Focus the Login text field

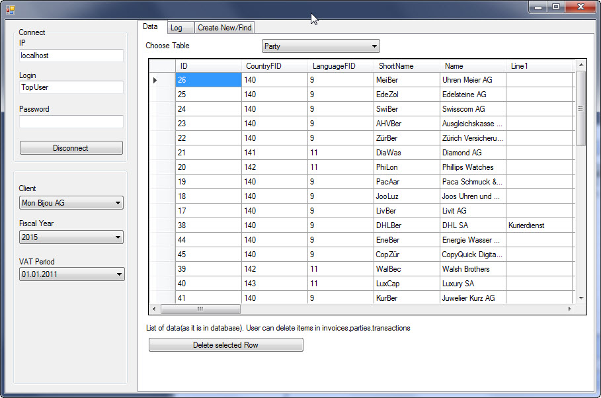(x=71, y=87)
